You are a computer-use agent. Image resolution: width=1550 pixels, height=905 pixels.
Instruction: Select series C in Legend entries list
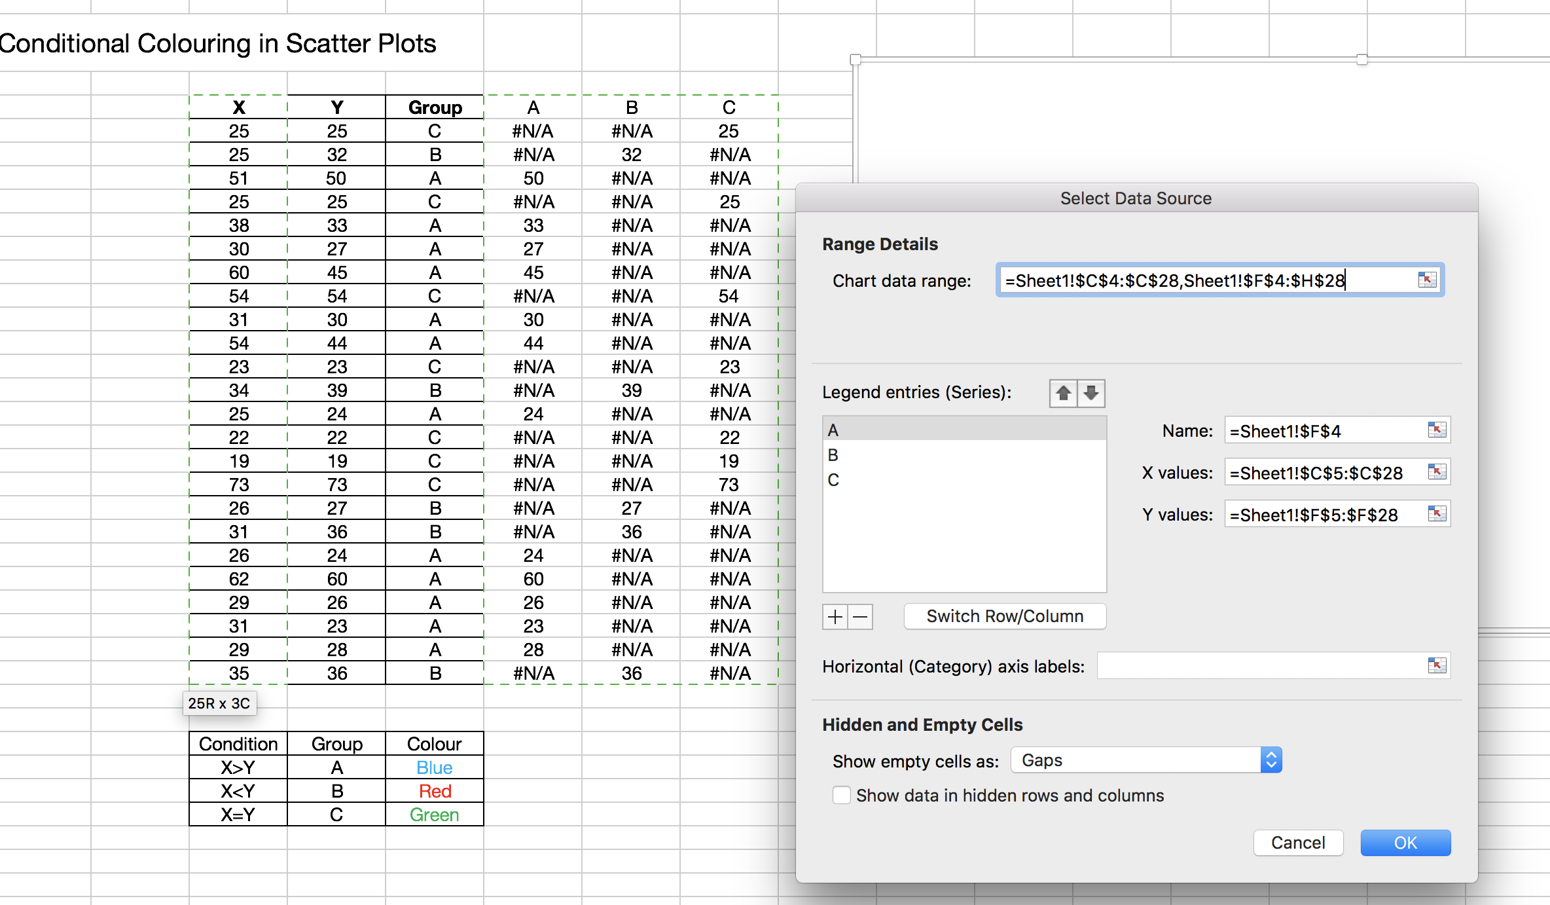click(964, 480)
